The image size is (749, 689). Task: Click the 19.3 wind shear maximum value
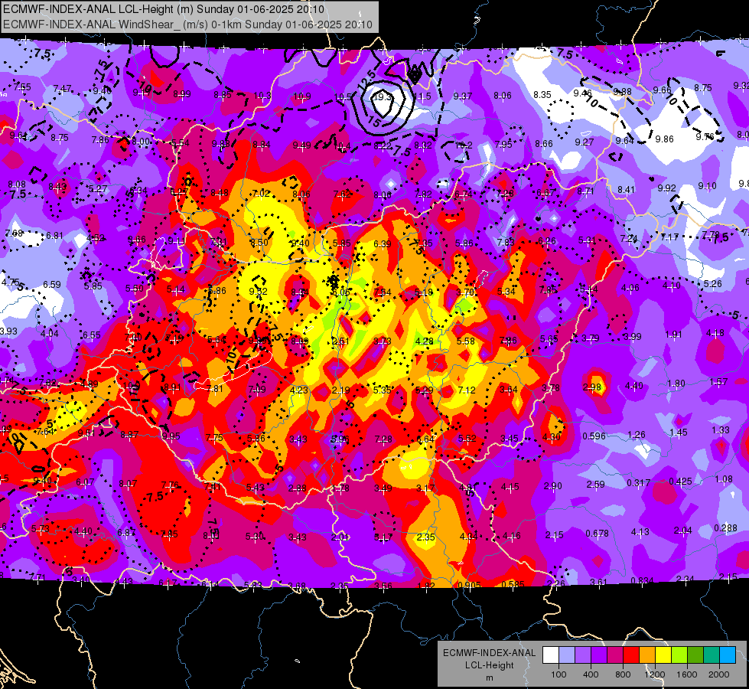pos(382,97)
